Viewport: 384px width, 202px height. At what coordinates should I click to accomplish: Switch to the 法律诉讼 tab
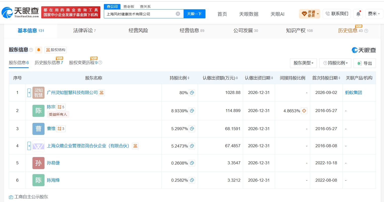(84, 31)
